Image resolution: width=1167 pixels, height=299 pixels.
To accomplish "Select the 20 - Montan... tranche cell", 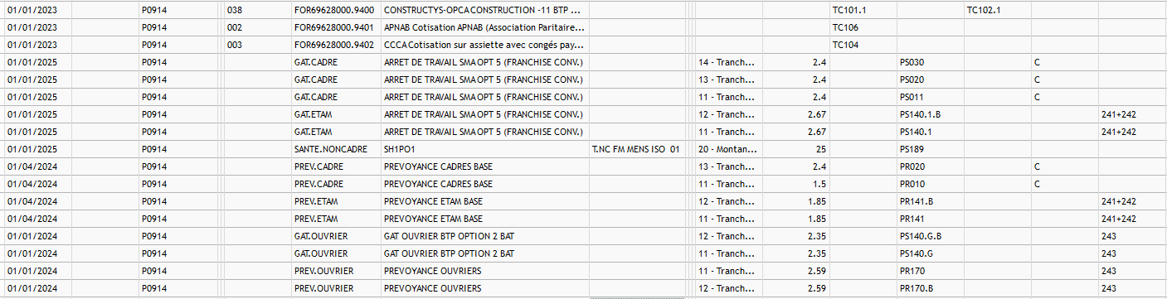I will [727, 149].
